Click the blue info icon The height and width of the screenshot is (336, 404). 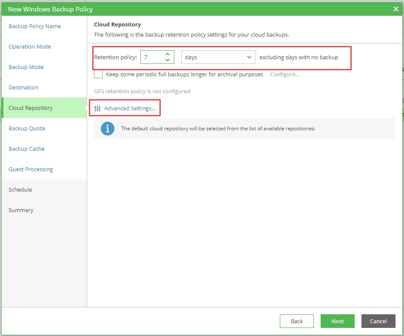108,128
